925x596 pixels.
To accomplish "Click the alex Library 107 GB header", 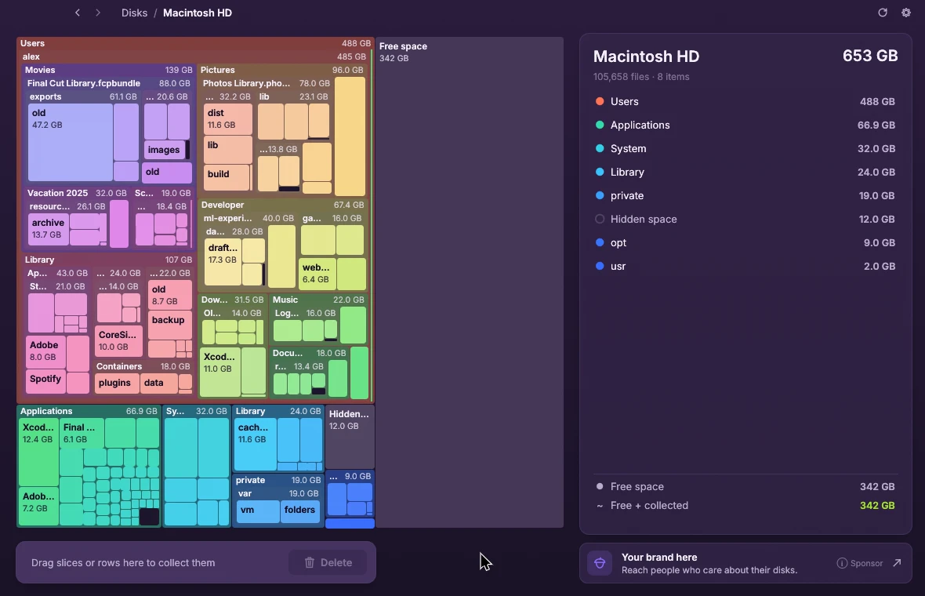I will click(108, 260).
